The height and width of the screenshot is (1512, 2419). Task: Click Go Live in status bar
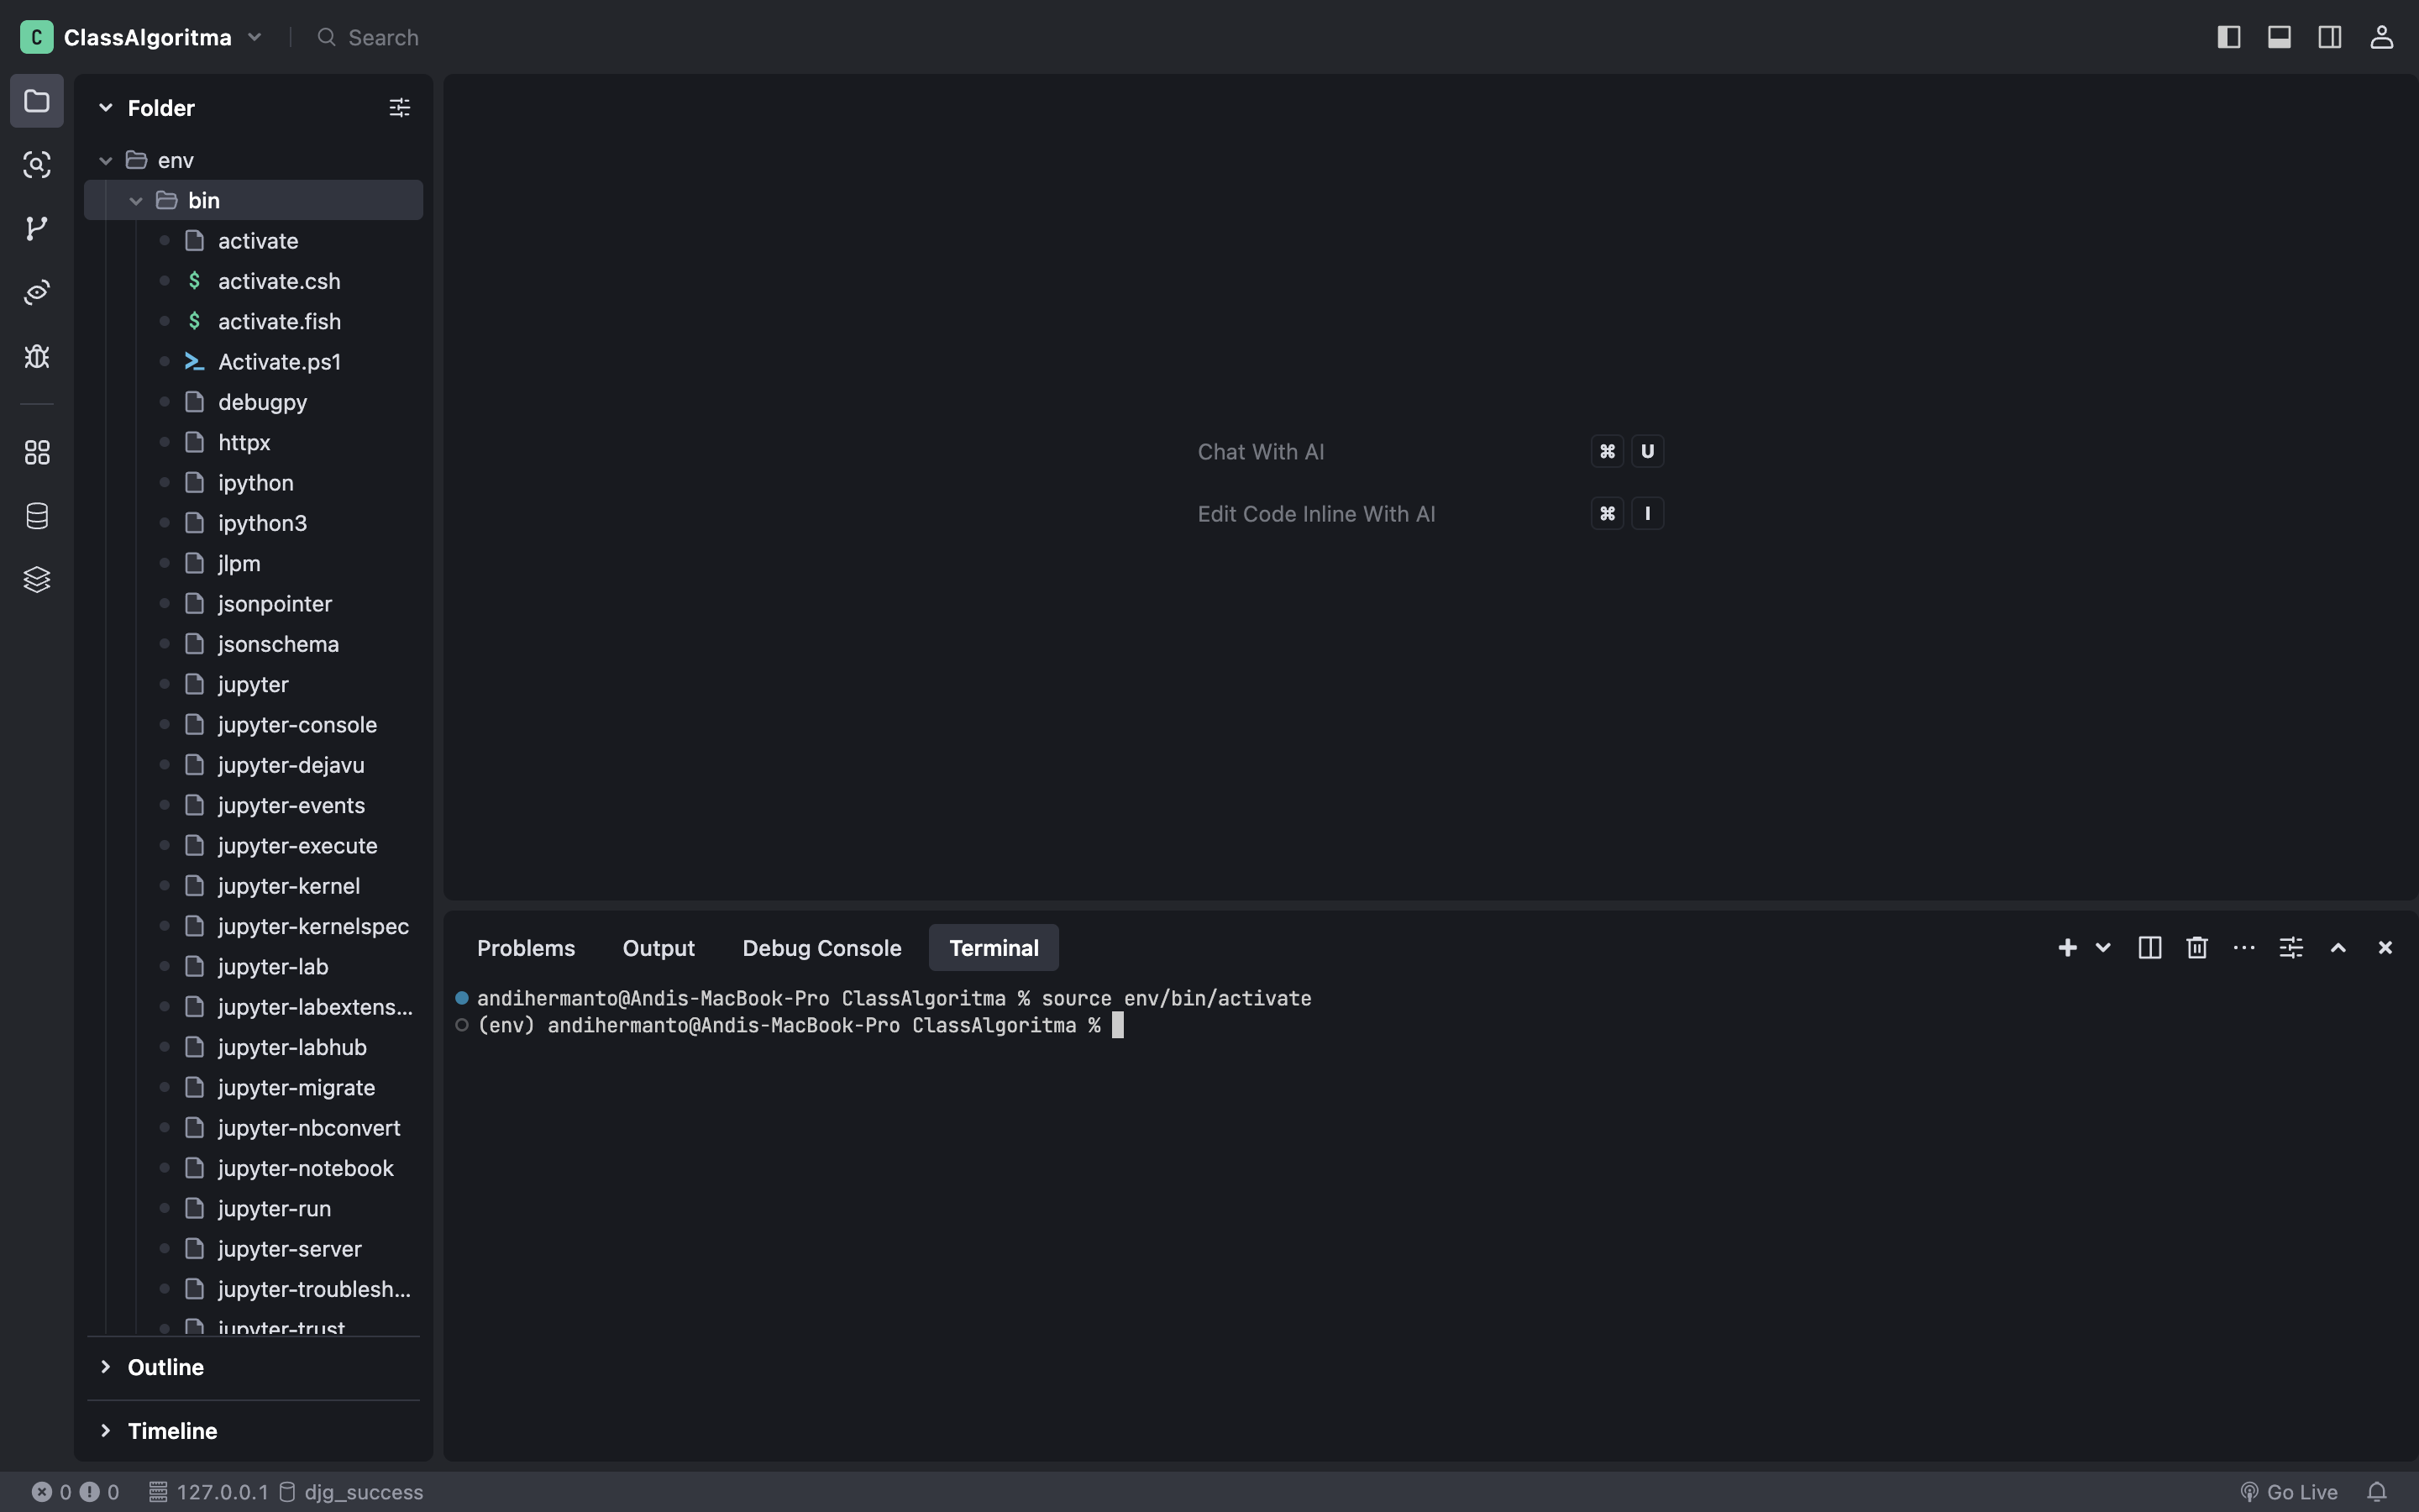click(2290, 1491)
